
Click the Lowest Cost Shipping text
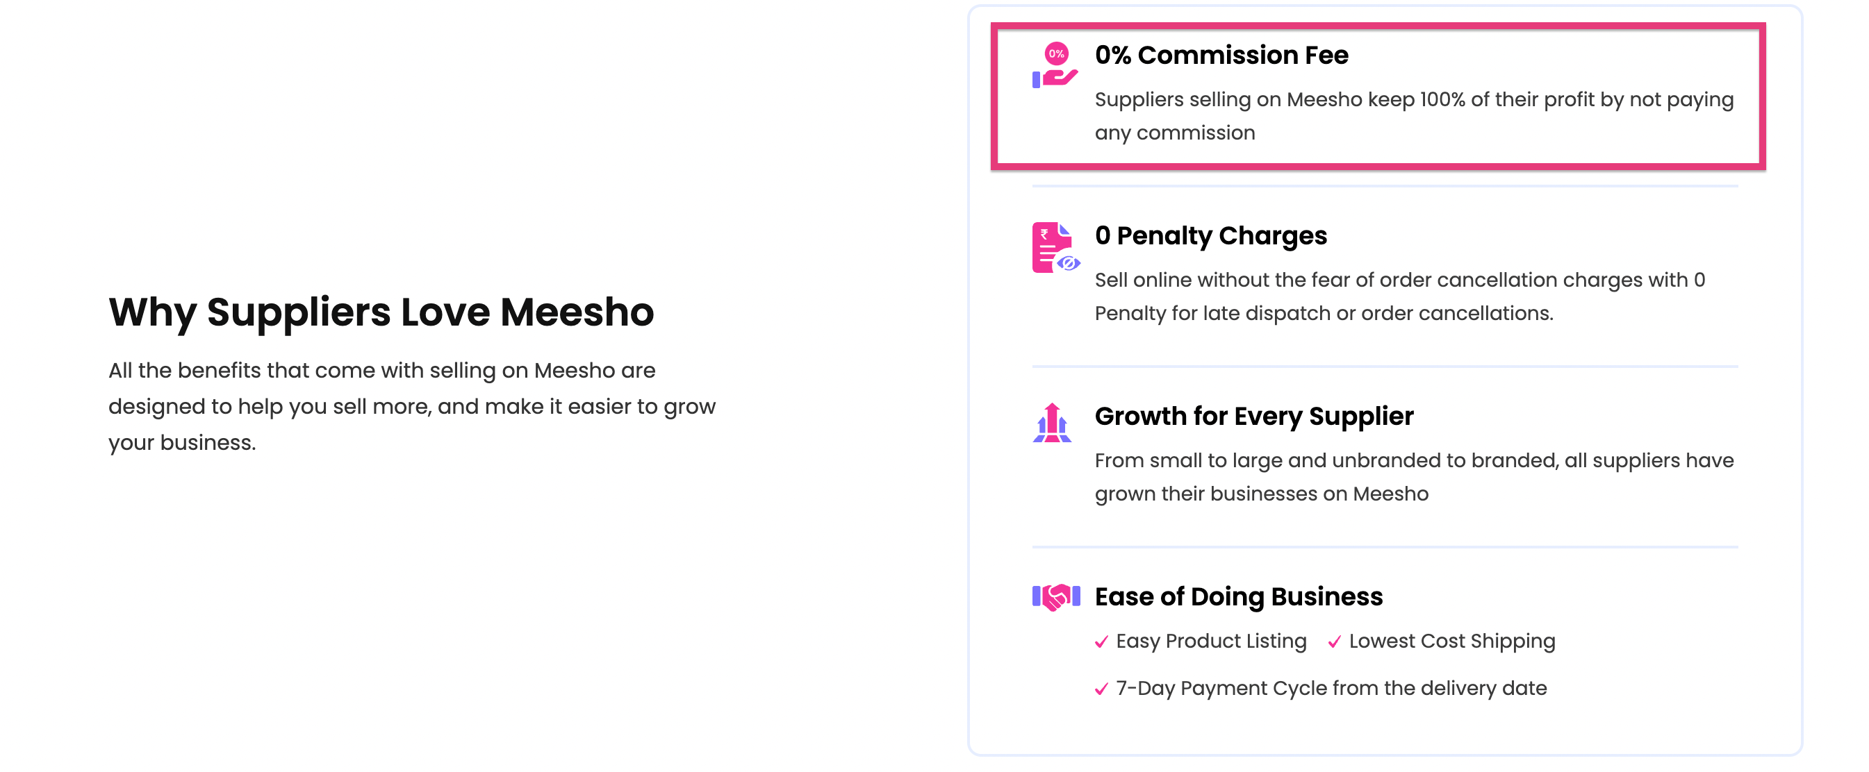coord(1452,641)
